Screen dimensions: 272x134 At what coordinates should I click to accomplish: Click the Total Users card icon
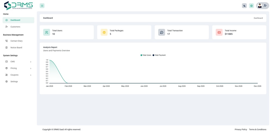[47, 32]
